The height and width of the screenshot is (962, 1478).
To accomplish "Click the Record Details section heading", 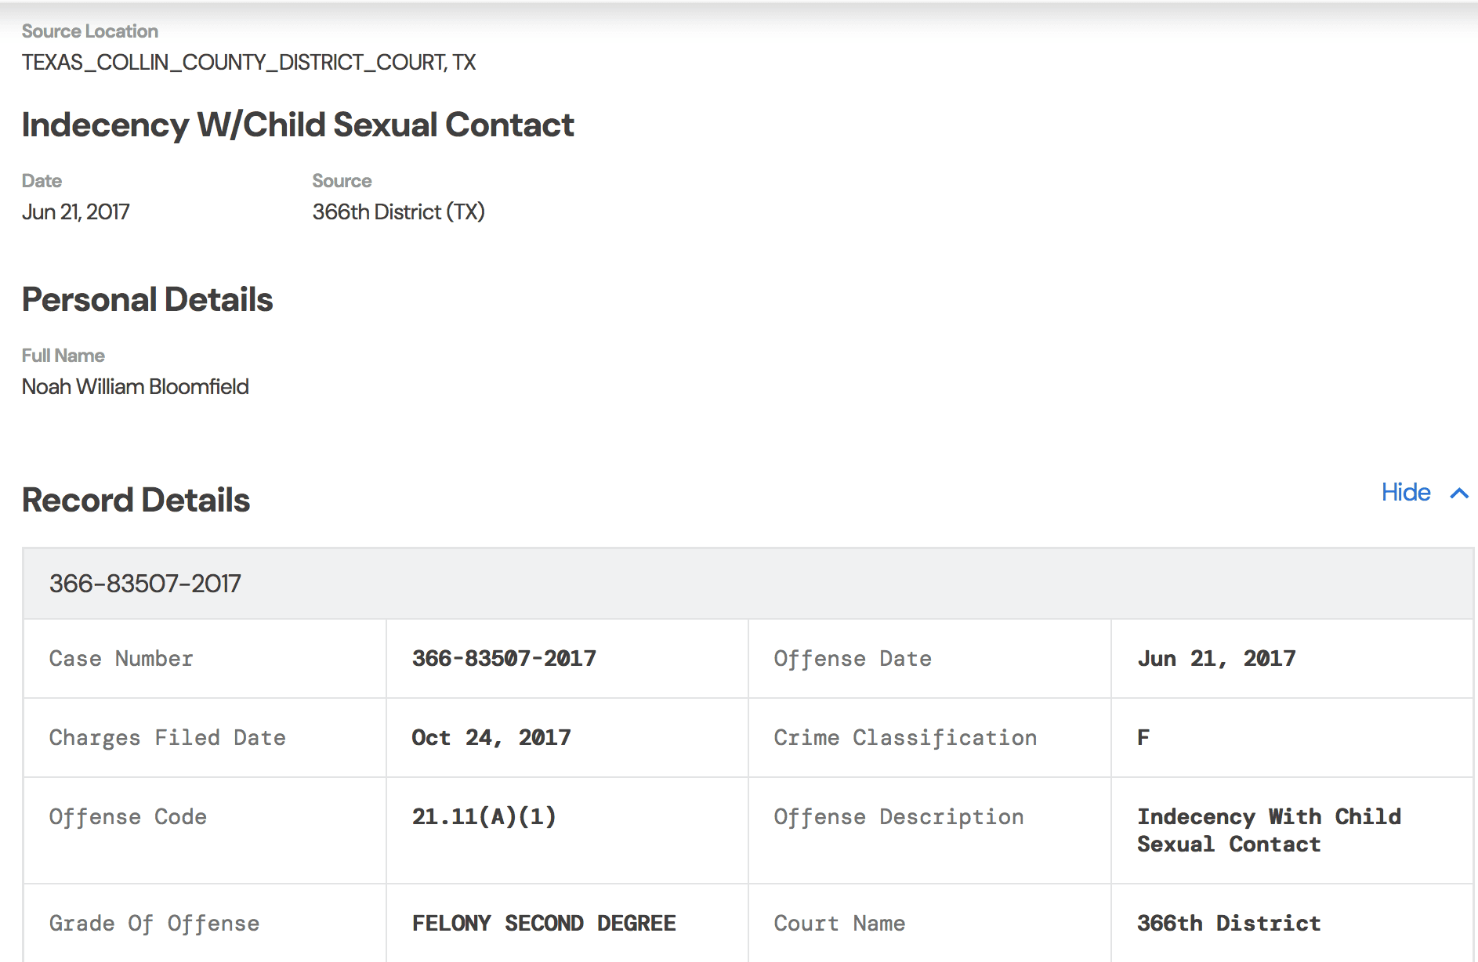I will pyautogui.click(x=136, y=501).
